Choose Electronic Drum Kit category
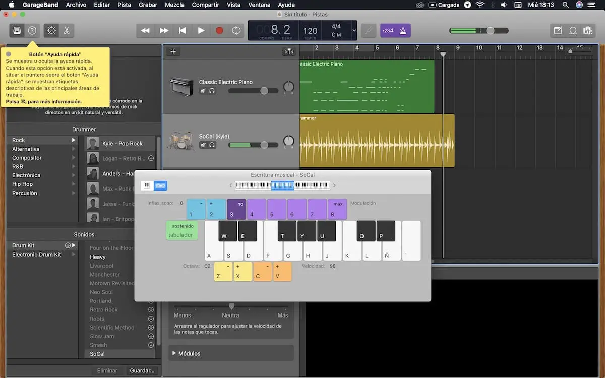 (37, 255)
